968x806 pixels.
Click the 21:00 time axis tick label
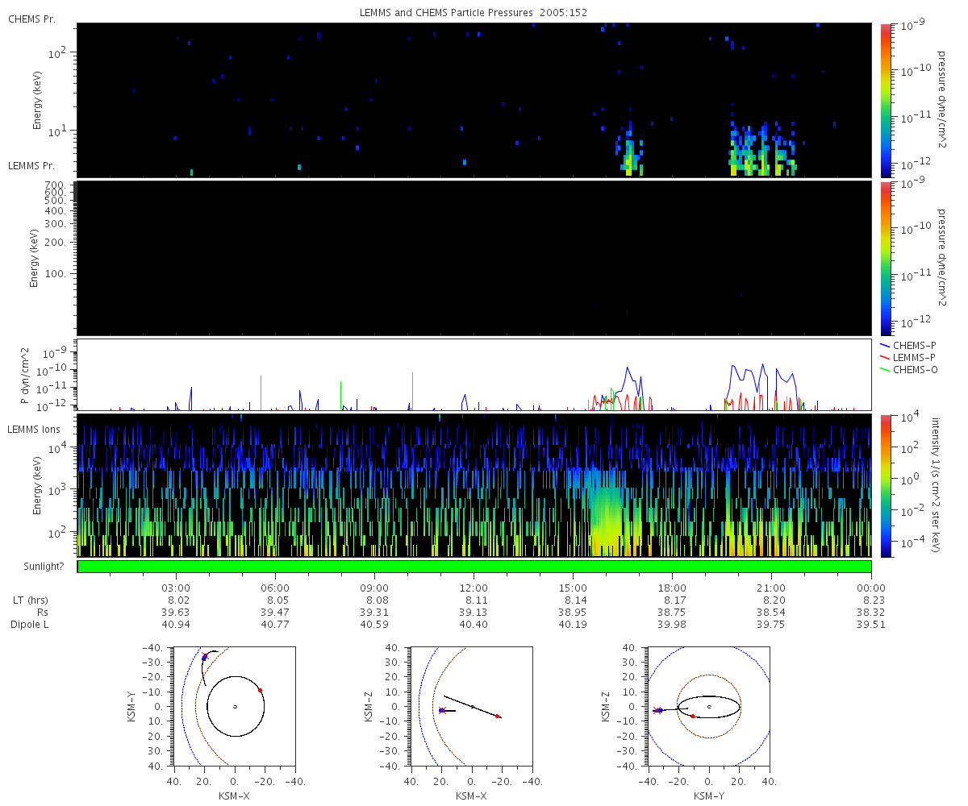click(771, 588)
